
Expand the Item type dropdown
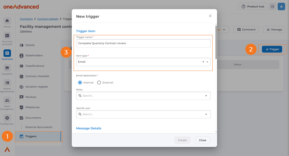coord(208,62)
